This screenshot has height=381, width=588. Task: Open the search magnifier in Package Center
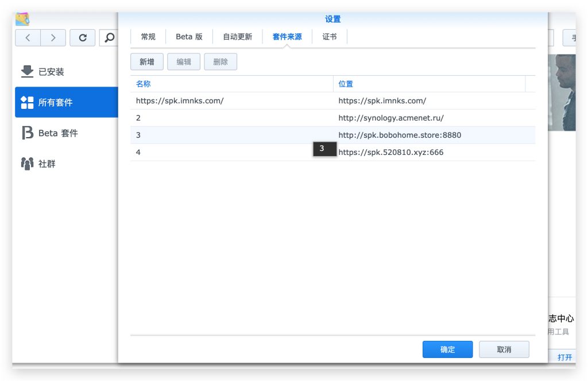pos(109,37)
